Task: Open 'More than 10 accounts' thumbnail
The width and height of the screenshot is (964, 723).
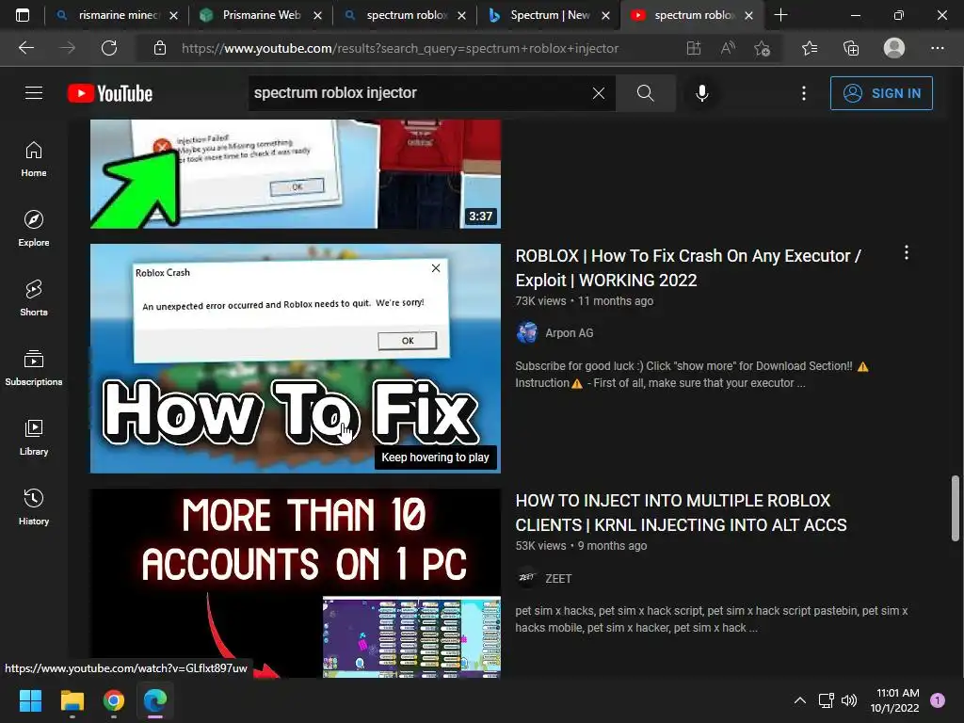Action: tap(296, 584)
